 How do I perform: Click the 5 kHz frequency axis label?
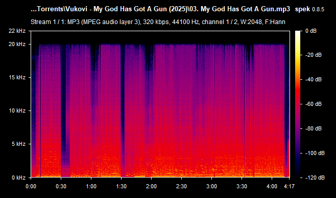(x=18, y=144)
